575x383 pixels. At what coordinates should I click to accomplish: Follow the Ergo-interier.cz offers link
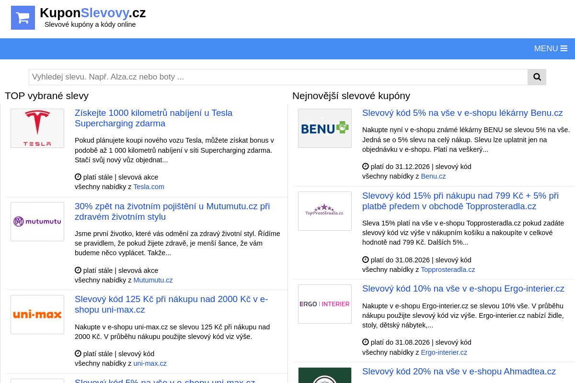[x=444, y=352]
